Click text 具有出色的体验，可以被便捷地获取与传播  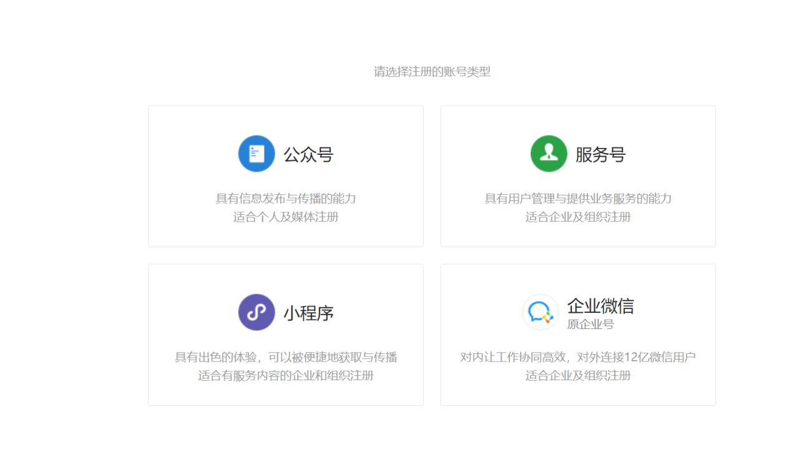(286, 357)
